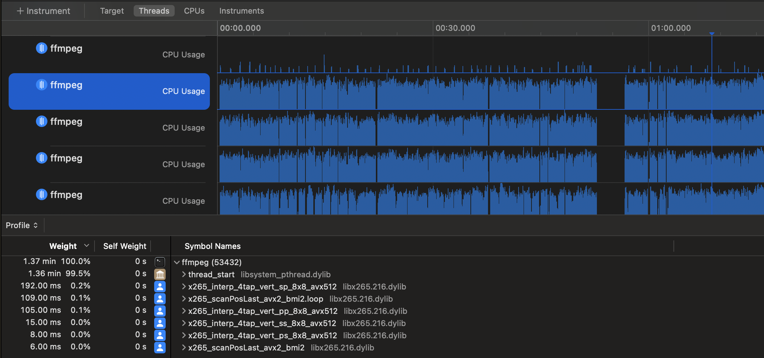Switch to the Target tab
Viewport: 764px width, 358px height.
click(x=112, y=11)
